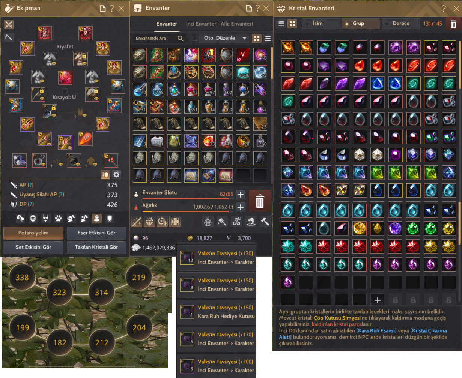This screenshot has width=462, height=378.
Task: Open equipment settings gear icon
Action: (117, 174)
